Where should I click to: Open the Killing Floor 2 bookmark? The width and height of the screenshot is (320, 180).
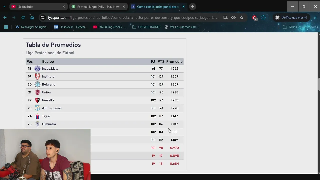pyautogui.click(x=110, y=27)
